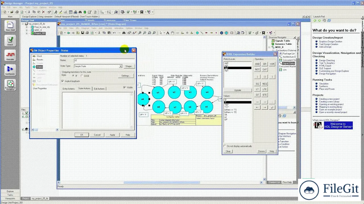This screenshot has height=204, width=364.
Task: Select state s0 in the diagram
Action: tap(143, 99)
